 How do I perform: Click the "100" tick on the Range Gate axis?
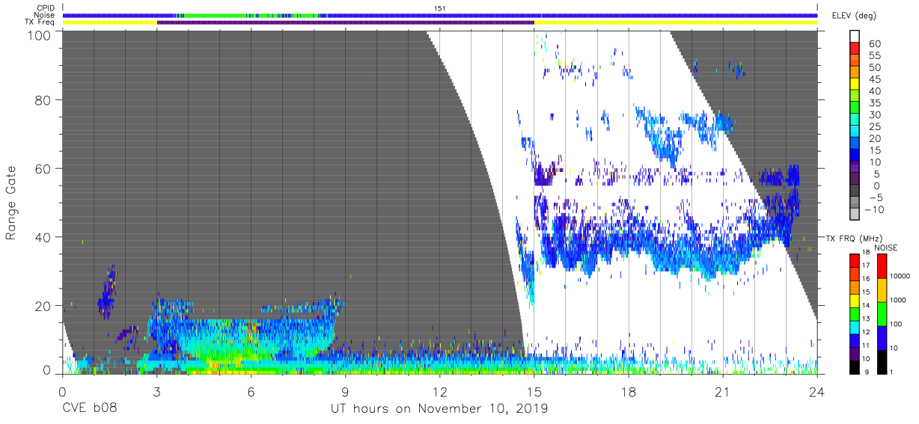[x=40, y=35]
